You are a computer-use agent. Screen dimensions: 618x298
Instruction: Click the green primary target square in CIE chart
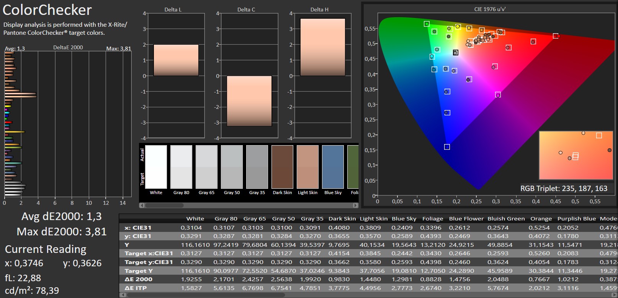click(x=427, y=24)
